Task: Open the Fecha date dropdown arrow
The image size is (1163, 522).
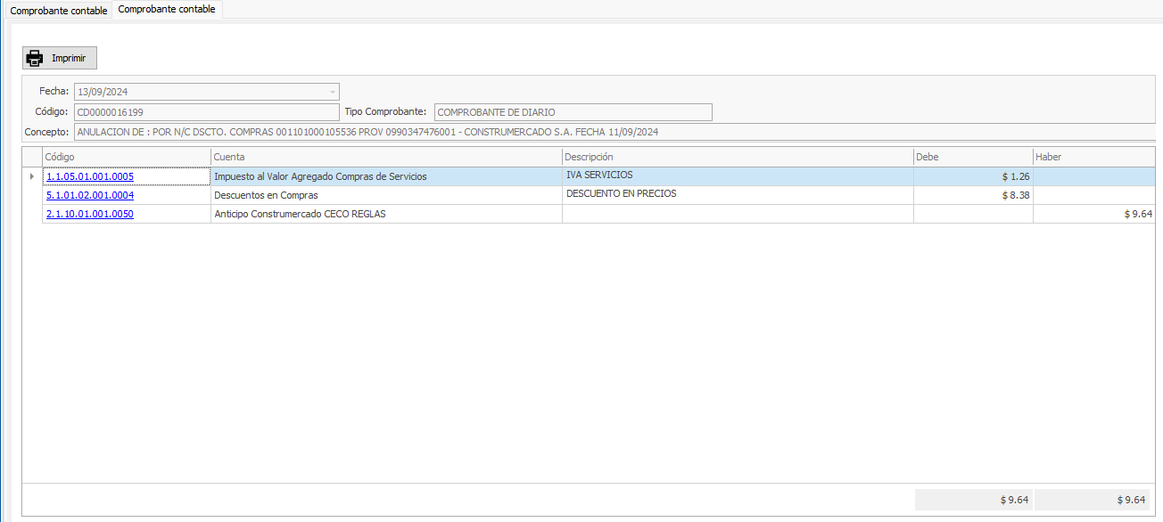Action: pyautogui.click(x=333, y=92)
